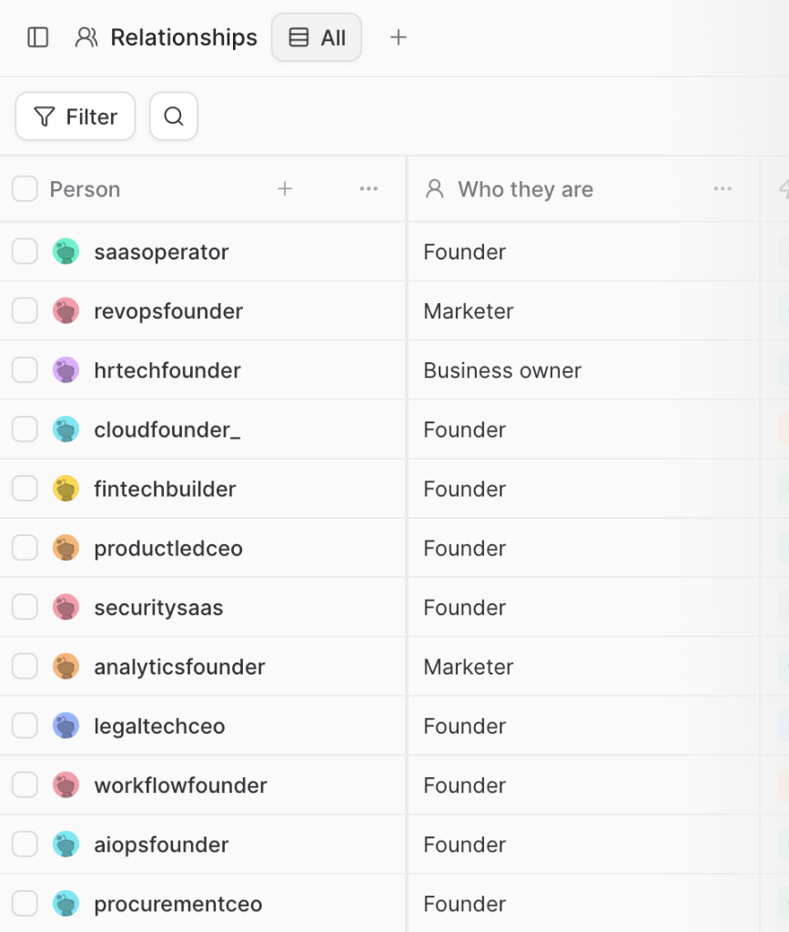The height and width of the screenshot is (932, 789).
Task: Click workflowfounder's pink avatar
Action: click(x=66, y=785)
